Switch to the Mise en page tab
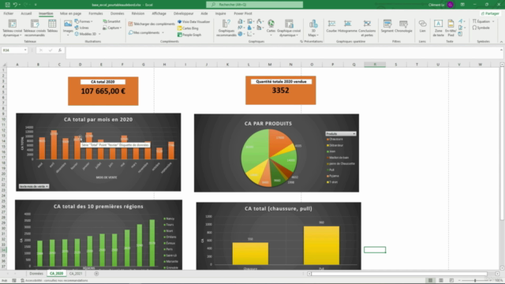The height and width of the screenshot is (284, 505). (70, 13)
